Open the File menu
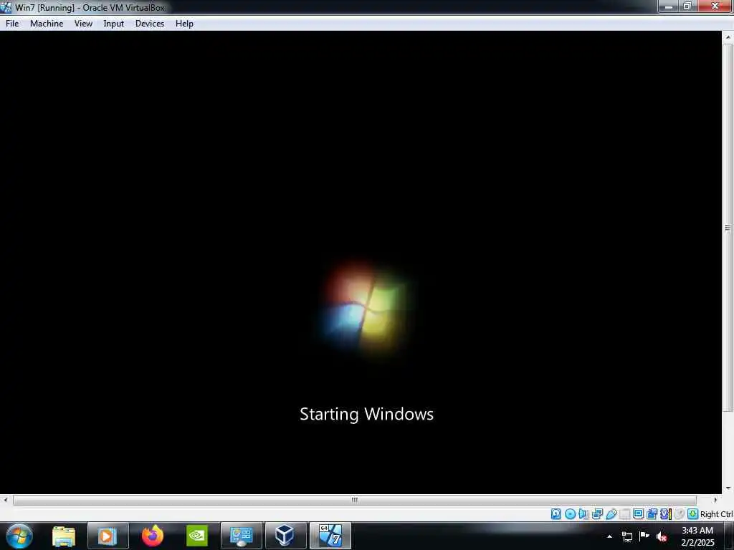This screenshot has height=550, width=734. point(12,24)
